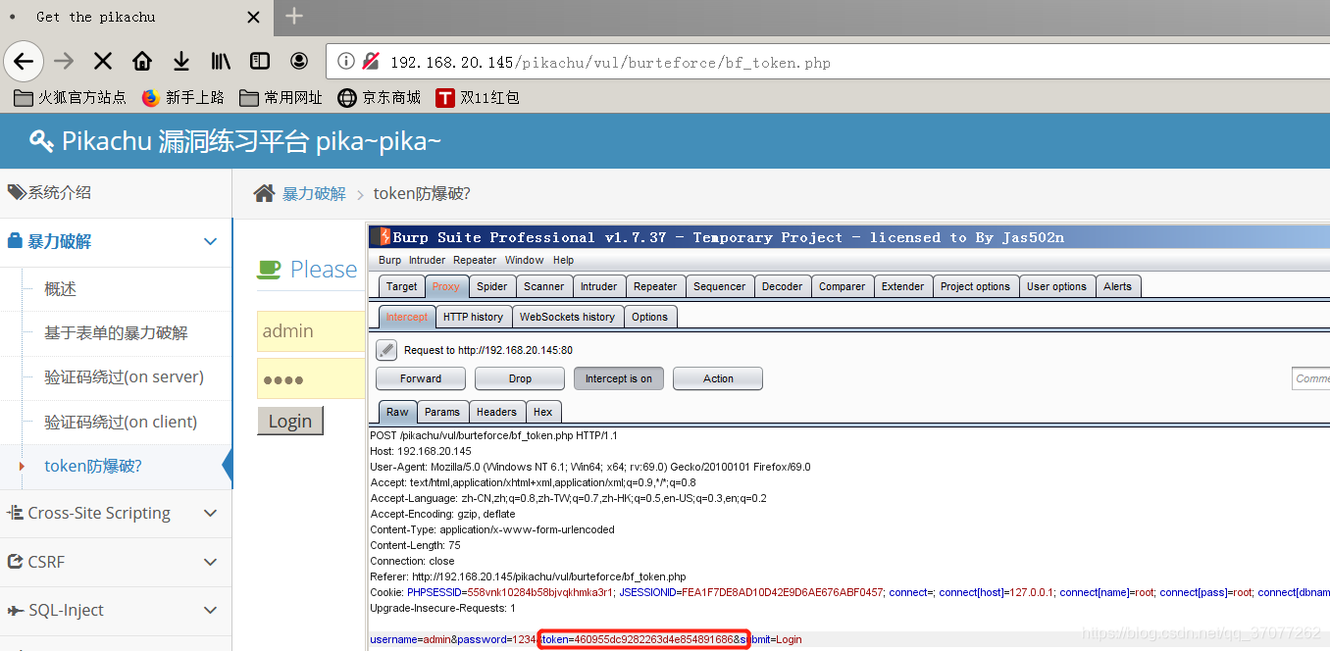The height and width of the screenshot is (651, 1330).
Task: Switch to the Scanner tab
Action: (x=543, y=286)
